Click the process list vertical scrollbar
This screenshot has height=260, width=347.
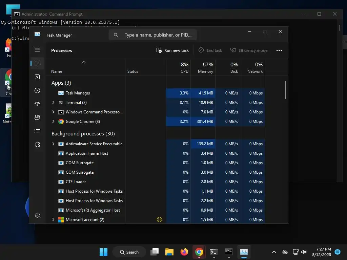[285, 90]
